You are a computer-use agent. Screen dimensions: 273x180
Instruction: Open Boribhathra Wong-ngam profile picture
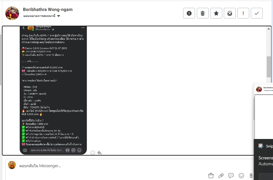click(x=12, y=13)
